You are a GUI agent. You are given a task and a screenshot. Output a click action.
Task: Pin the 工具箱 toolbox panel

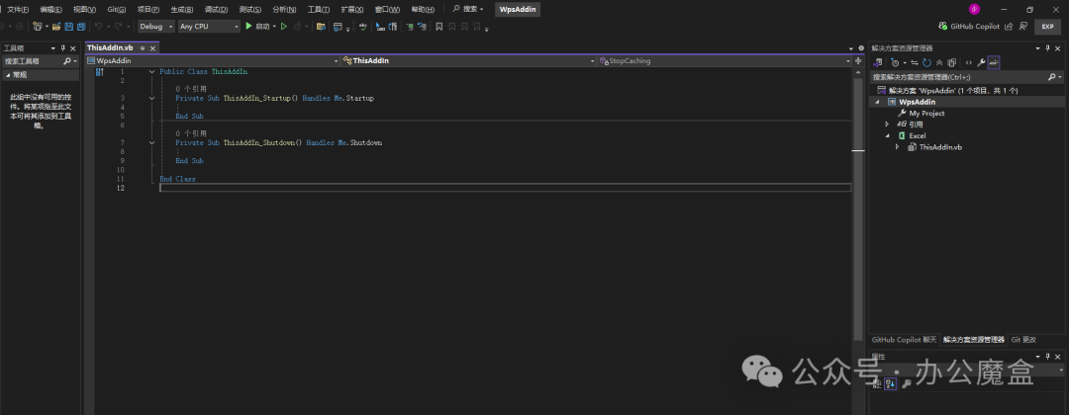(62, 48)
